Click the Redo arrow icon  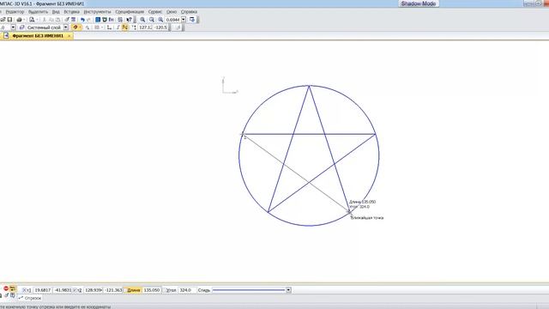pyautogui.click(x=88, y=20)
